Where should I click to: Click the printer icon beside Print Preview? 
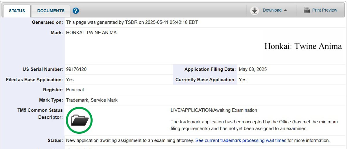307,10
